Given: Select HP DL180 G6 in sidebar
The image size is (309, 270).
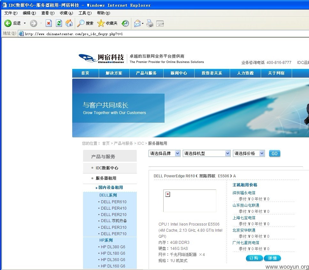Looking at the screenshot, I should click(x=113, y=253).
